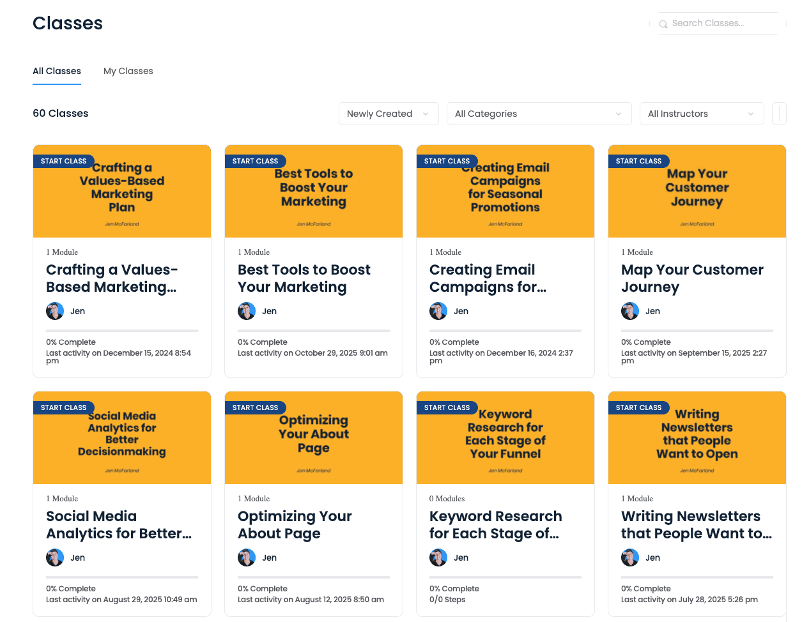
Task: Expand the All Categories filter dropdown
Action: 538,114
